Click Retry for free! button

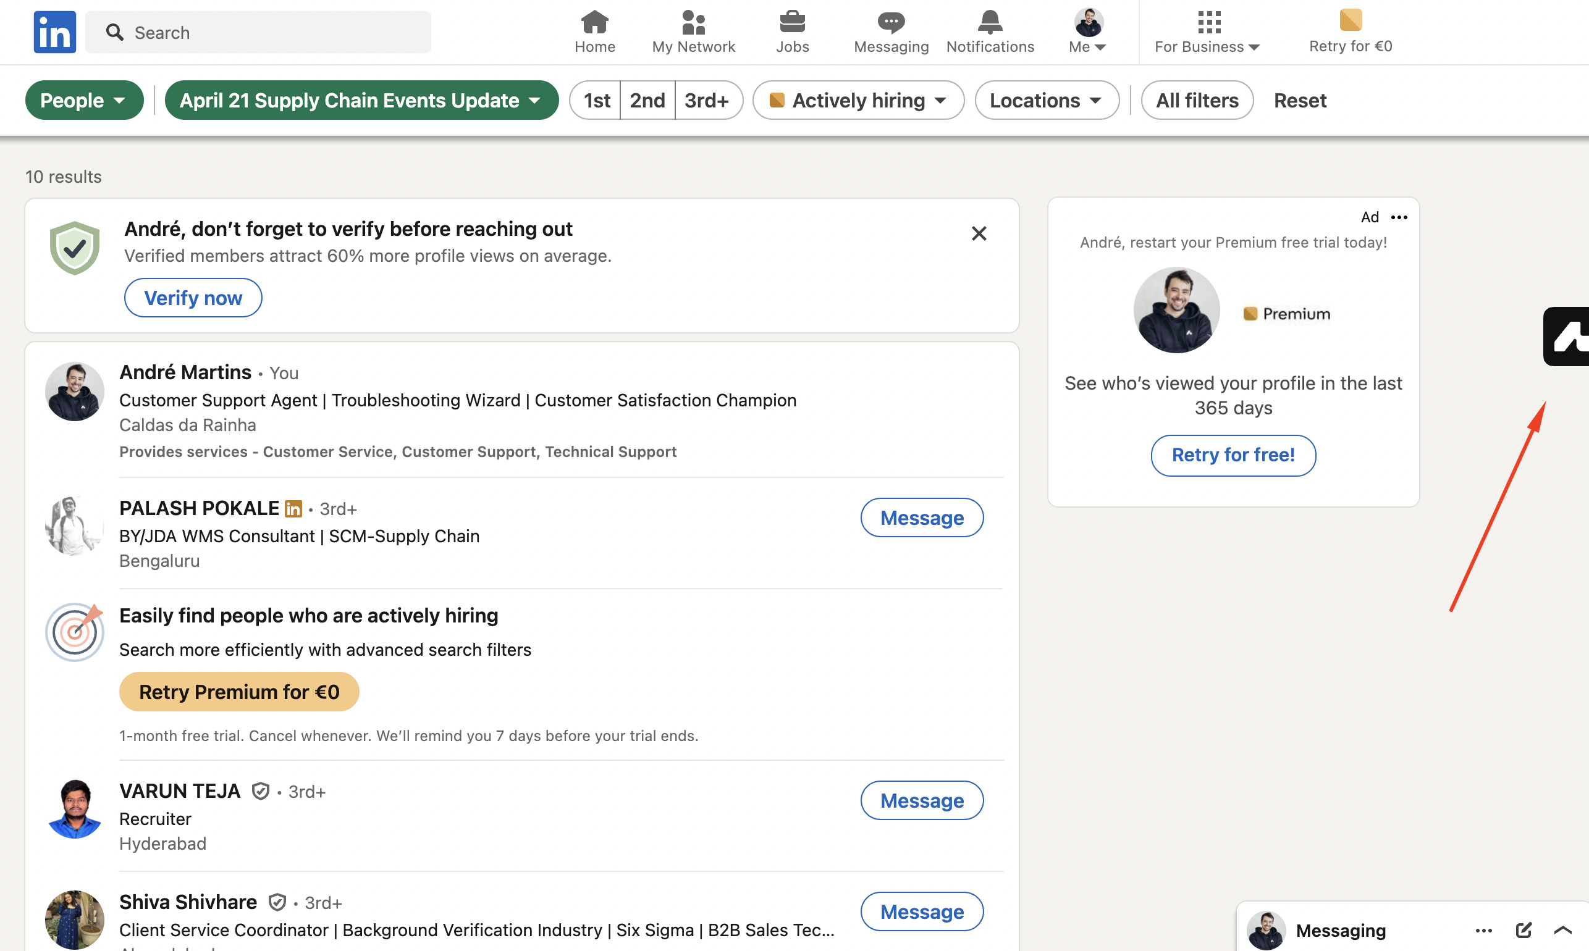1233,456
